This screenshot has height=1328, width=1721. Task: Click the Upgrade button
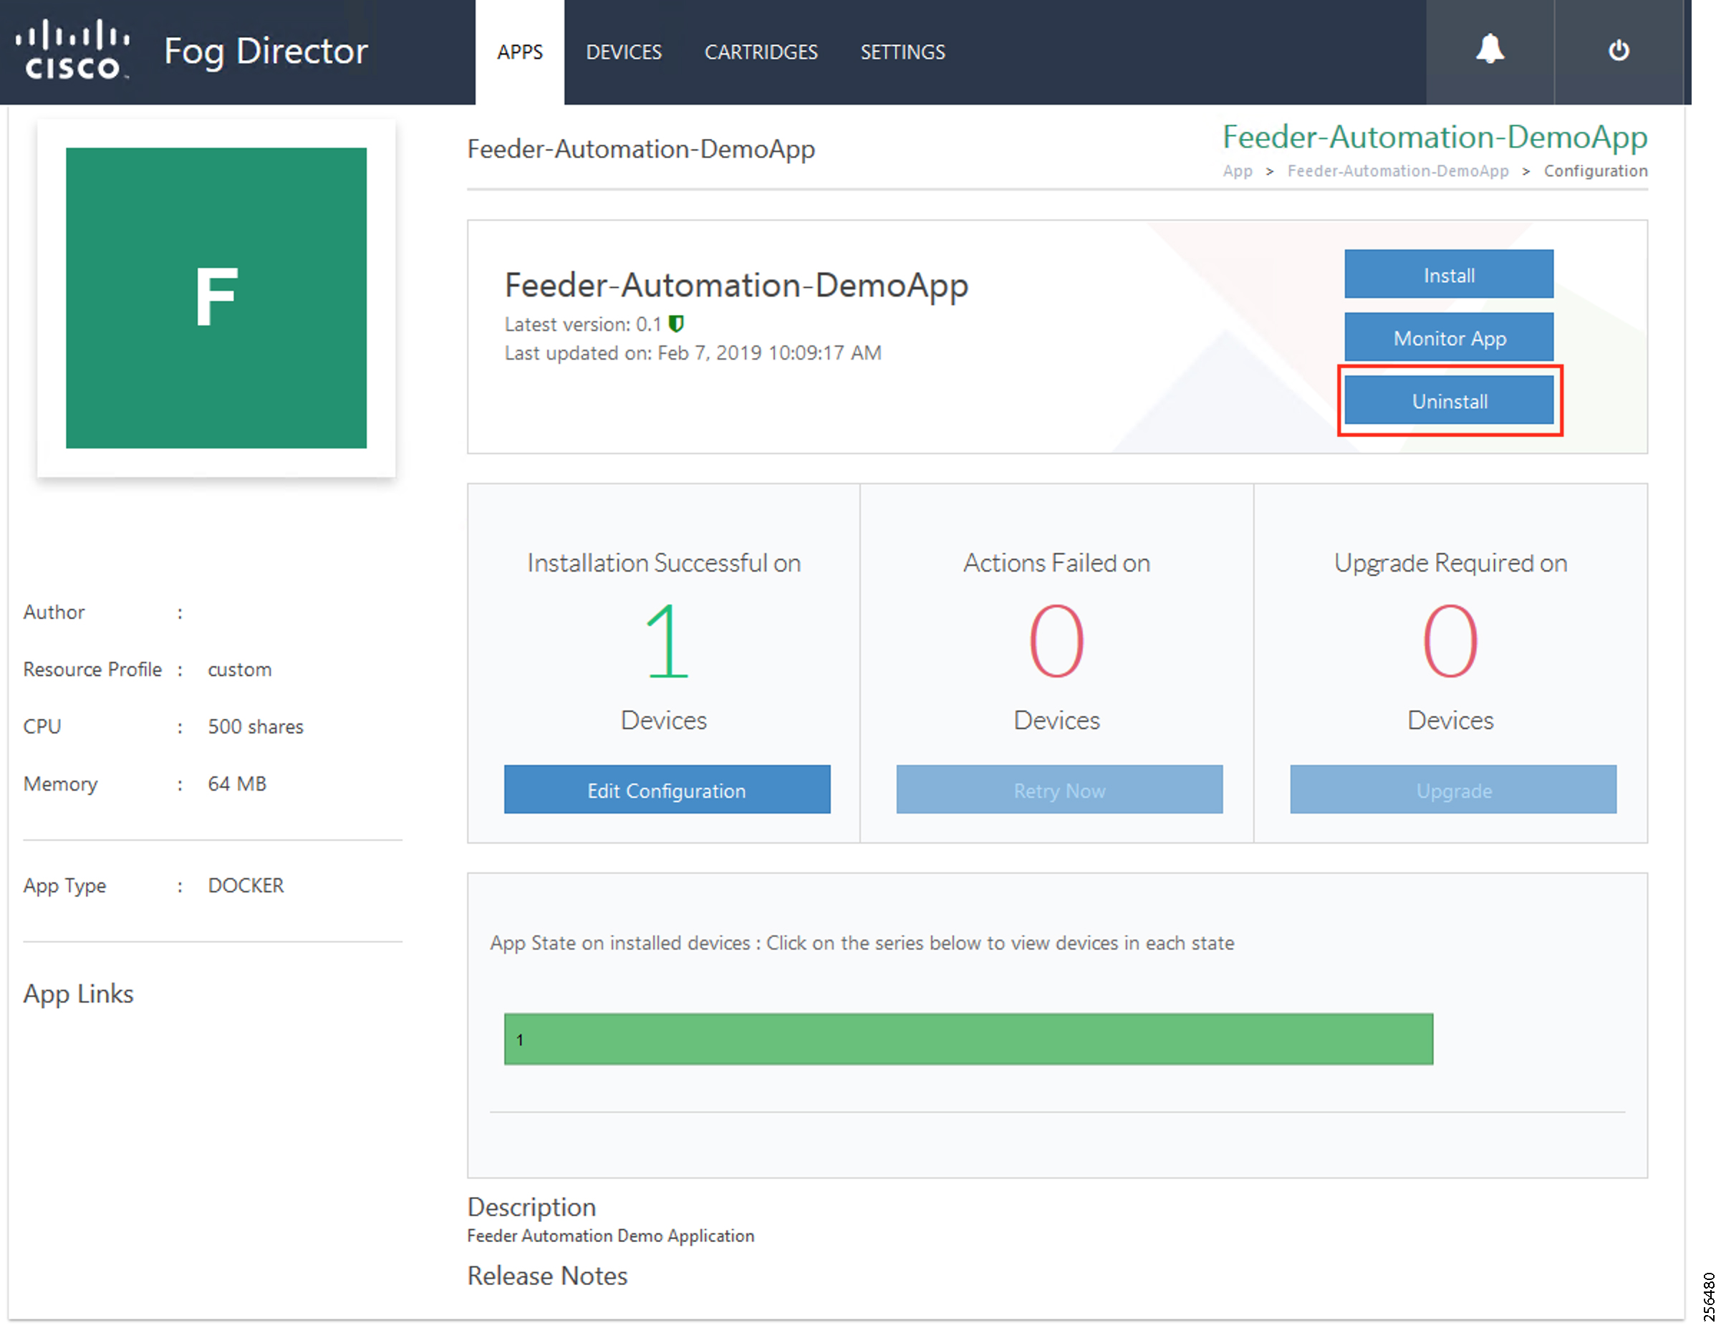pyautogui.click(x=1453, y=789)
